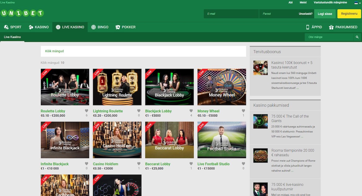Open the Caribbean game thumbnail
Image resolution: width=362 pixels, height=196 pixels.
click(x=65, y=185)
